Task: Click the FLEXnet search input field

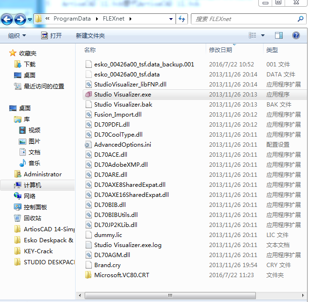Action: click(x=244, y=19)
